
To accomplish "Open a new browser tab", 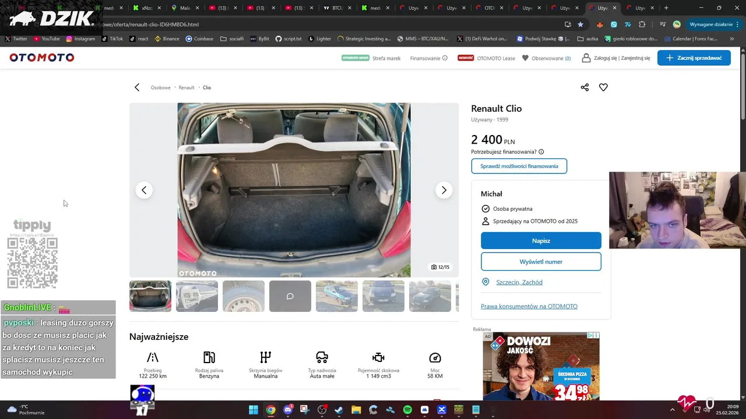I will pyautogui.click(x=666, y=8).
